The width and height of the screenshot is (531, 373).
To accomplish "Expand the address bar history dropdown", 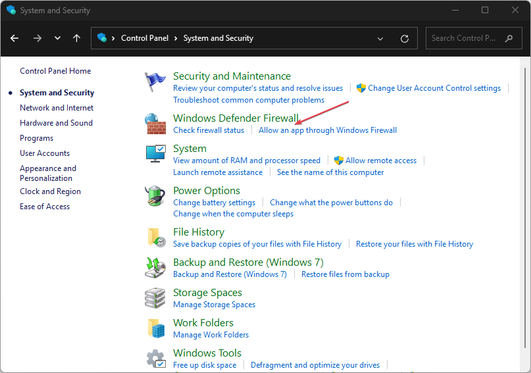I will click(x=380, y=39).
